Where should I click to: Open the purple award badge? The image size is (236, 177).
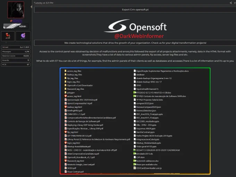pyautogui.click(x=23, y=36)
